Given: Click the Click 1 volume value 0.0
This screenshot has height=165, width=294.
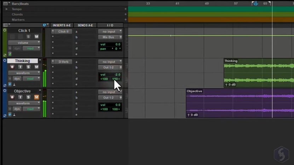Looking at the screenshot, I should tap(117, 45).
